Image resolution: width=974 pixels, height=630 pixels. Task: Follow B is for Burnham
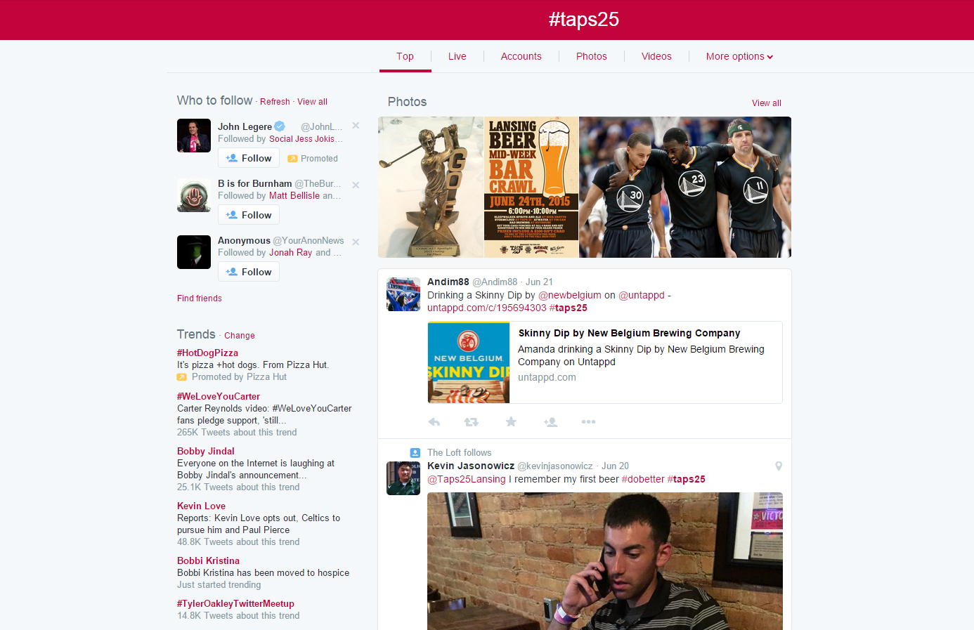pyautogui.click(x=249, y=215)
